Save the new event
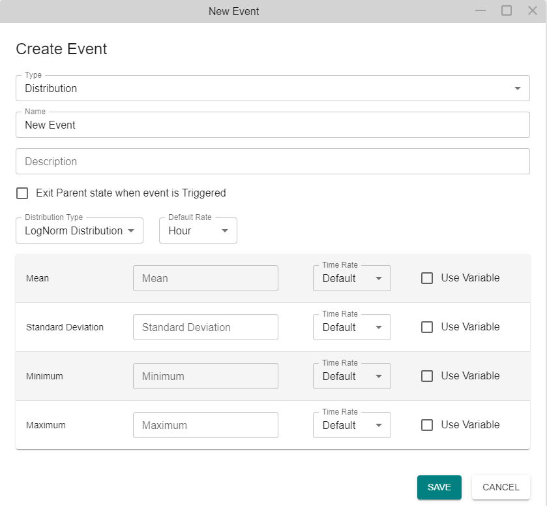This screenshot has height=506, width=547. tap(439, 487)
